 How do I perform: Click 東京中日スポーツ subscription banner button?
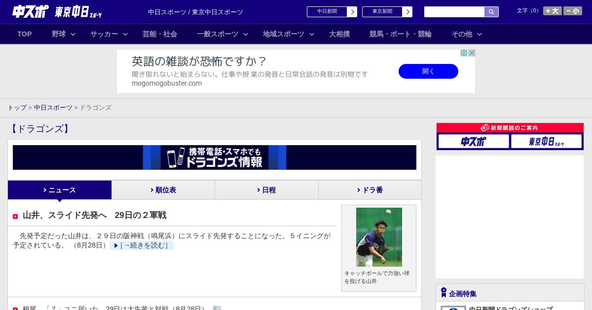546,142
